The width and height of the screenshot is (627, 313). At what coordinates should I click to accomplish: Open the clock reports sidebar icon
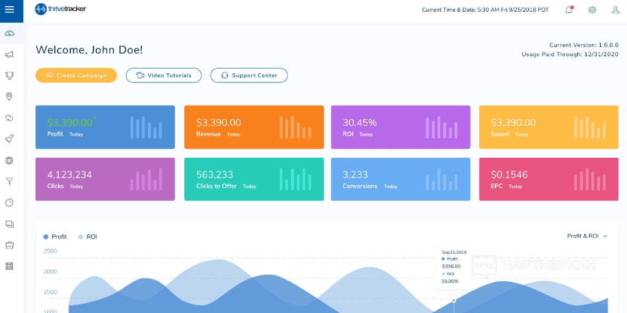point(10,203)
